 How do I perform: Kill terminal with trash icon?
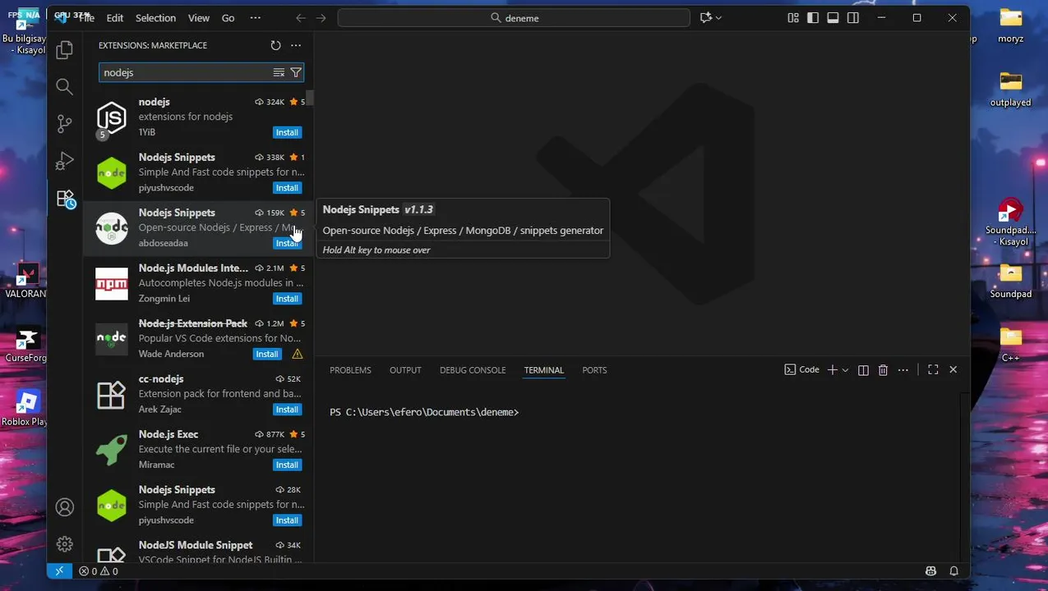[883, 370]
